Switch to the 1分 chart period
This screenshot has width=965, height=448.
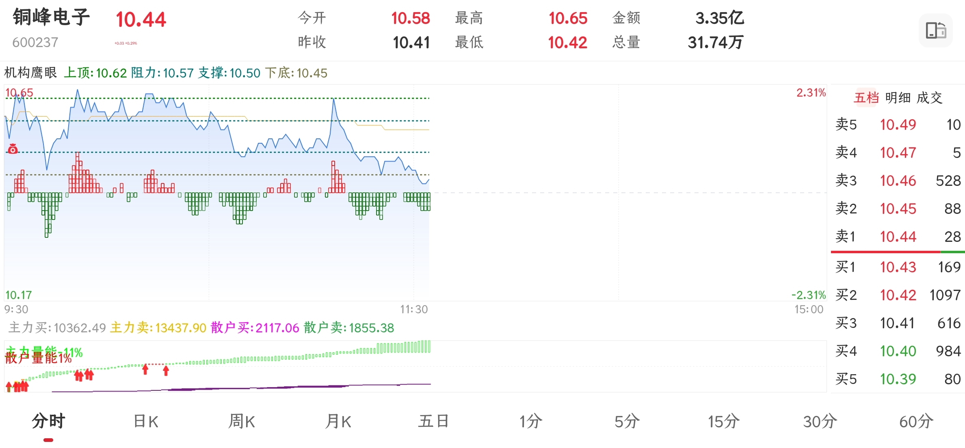(530, 422)
